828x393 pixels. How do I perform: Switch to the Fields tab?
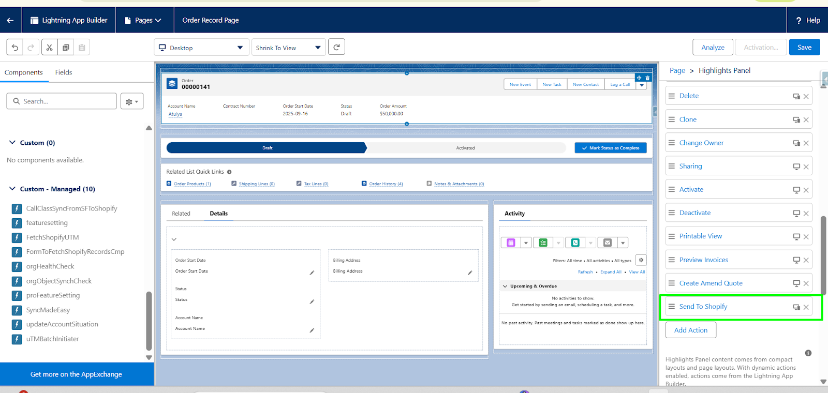(x=64, y=72)
